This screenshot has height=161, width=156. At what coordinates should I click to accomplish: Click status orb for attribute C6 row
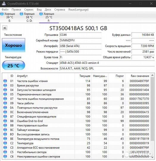[5, 157]
